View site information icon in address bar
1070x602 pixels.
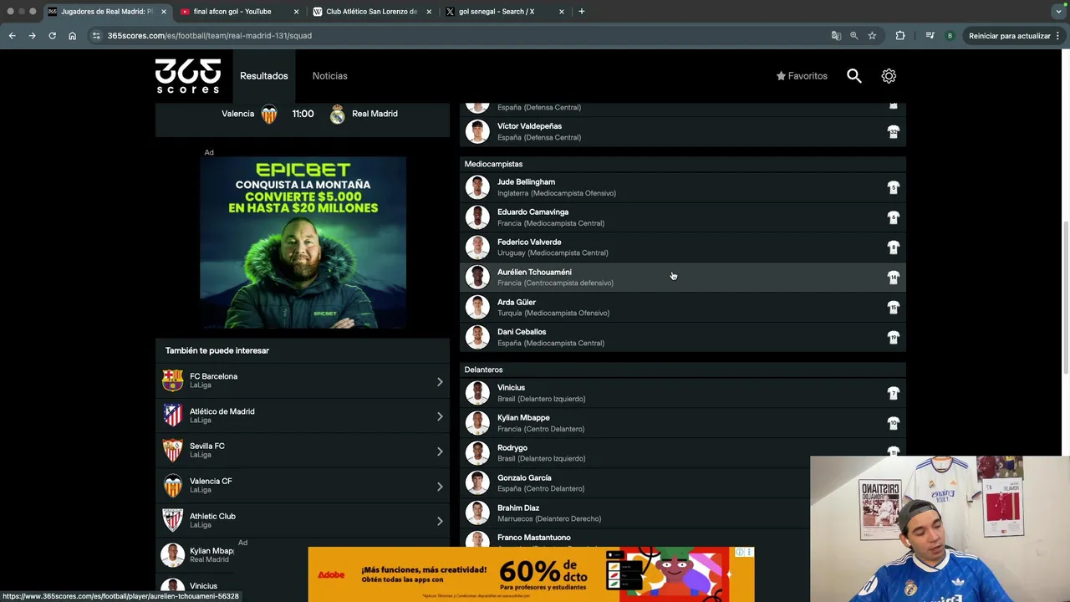(x=96, y=36)
